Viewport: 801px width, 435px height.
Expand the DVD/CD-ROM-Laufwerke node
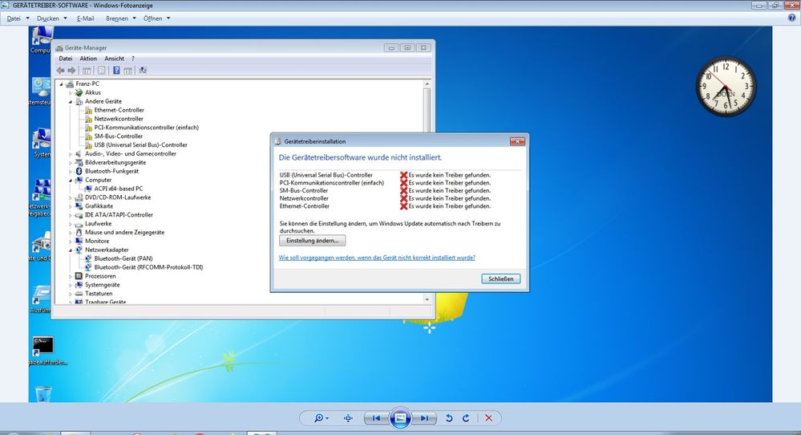point(71,197)
